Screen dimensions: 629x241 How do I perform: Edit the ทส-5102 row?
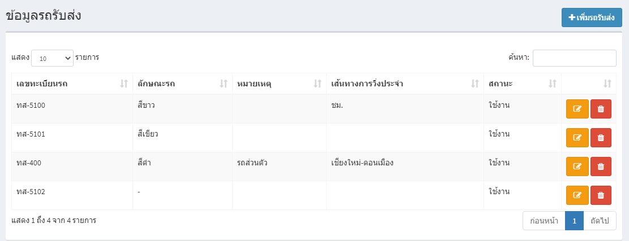point(577,195)
